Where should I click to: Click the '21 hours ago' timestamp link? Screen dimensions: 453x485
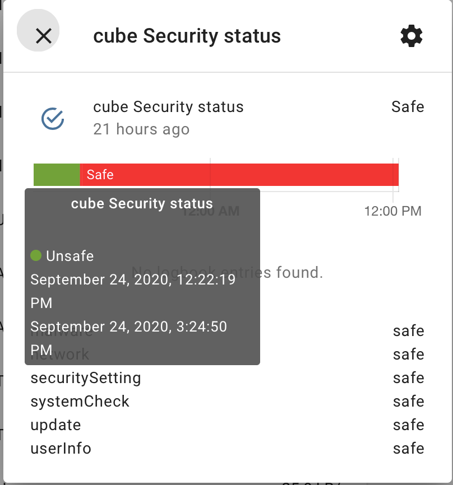(141, 129)
